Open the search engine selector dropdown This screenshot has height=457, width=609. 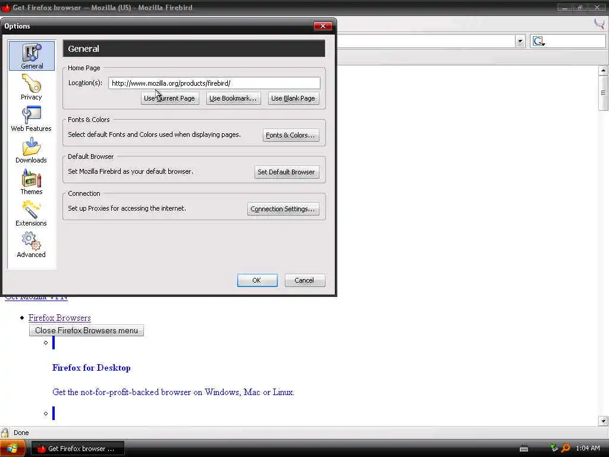539,41
